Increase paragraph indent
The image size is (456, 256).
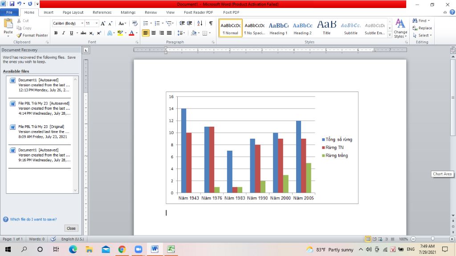click(190, 23)
